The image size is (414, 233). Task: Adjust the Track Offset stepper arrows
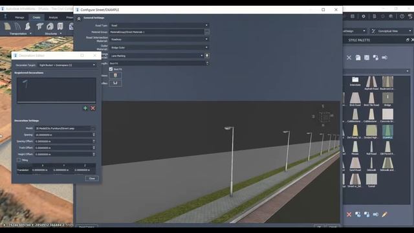pyautogui.click(x=94, y=148)
